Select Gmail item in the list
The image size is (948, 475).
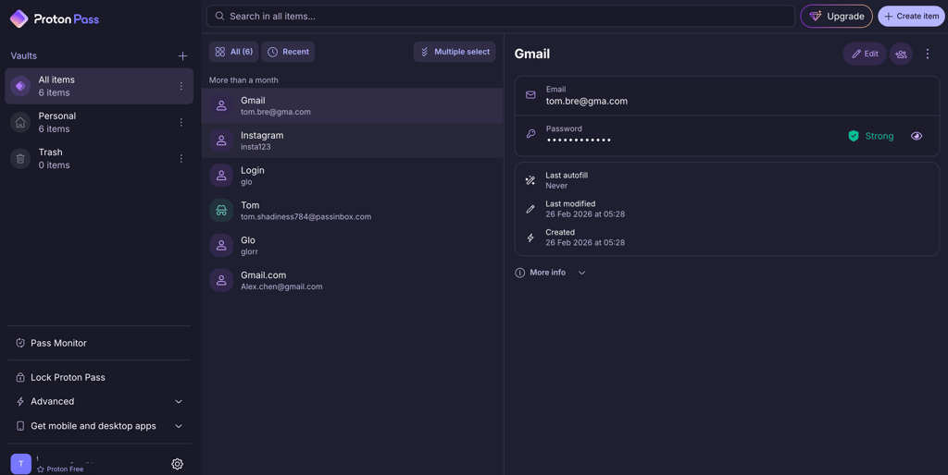pos(353,105)
